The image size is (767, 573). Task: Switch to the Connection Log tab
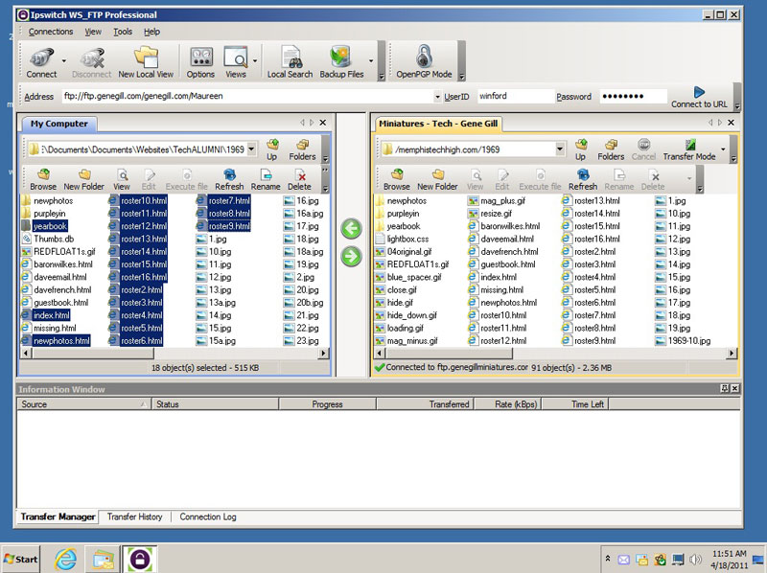tap(208, 516)
